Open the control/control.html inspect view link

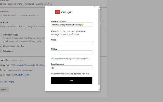20,75
